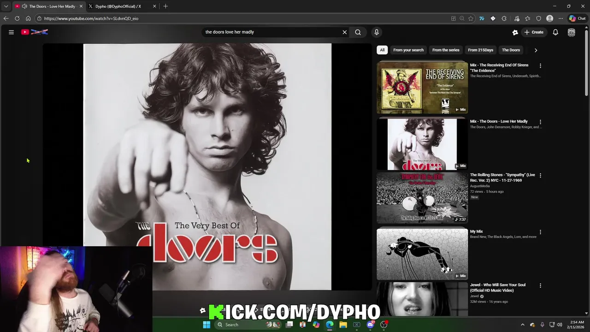Screen dimensions: 590x332
Task: Show hidden system tray icons
Action: (x=522, y=325)
